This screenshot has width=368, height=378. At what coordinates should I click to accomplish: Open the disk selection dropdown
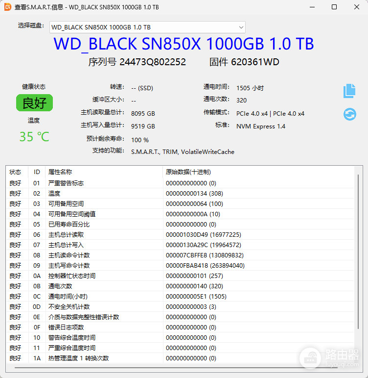(x=147, y=27)
